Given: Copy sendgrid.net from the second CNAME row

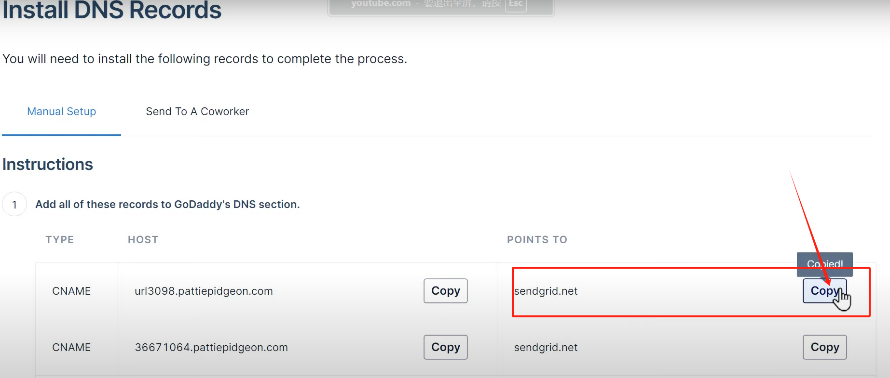Looking at the screenshot, I should 824,347.
